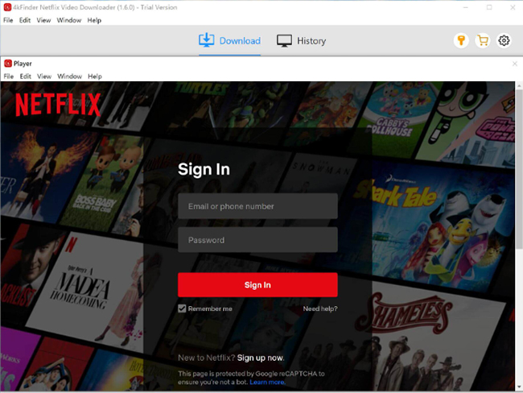Click the Player window app icon

(x=8, y=64)
